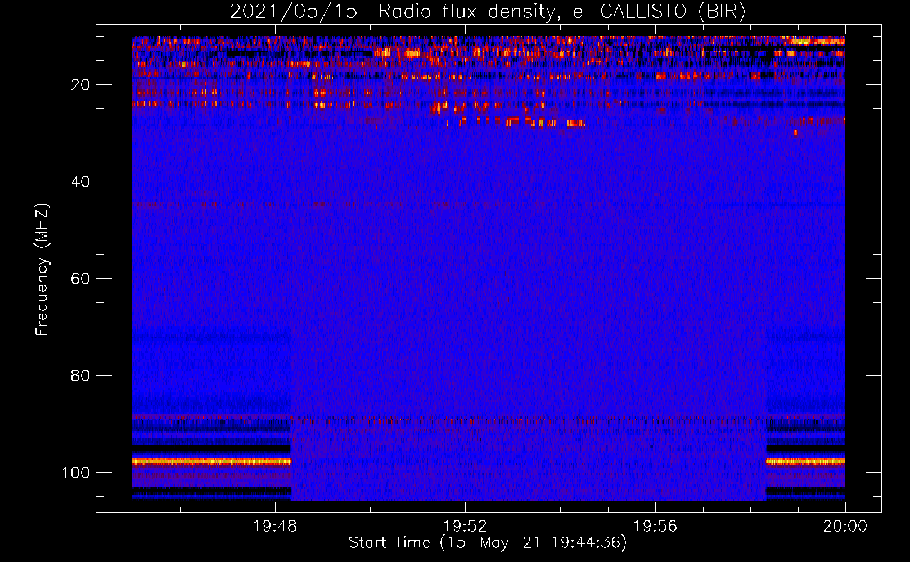The width and height of the screenshot is (910, 562).
Task: Click the '19:48' time tick label
Action: [x=275, y=527]
